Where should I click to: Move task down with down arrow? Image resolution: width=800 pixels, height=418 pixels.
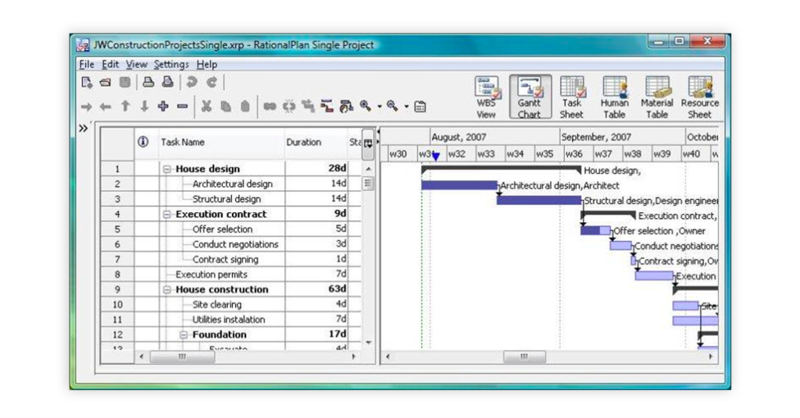point(145,106)
